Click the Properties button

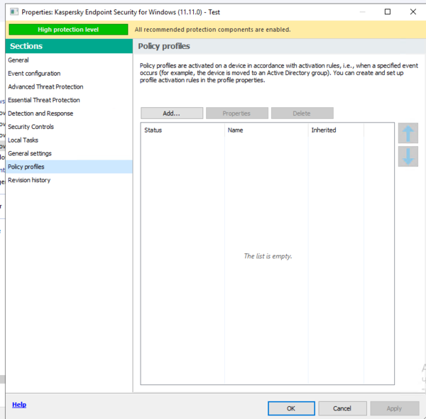point(237,113)
